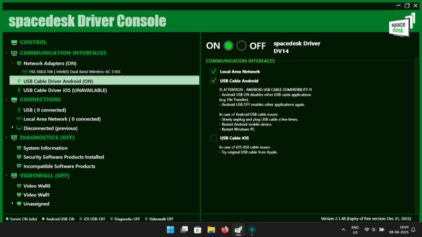The height and width of the screenshot is (237, 422).
Task: Open Task View from taskbar
Action: coord(184,230)
